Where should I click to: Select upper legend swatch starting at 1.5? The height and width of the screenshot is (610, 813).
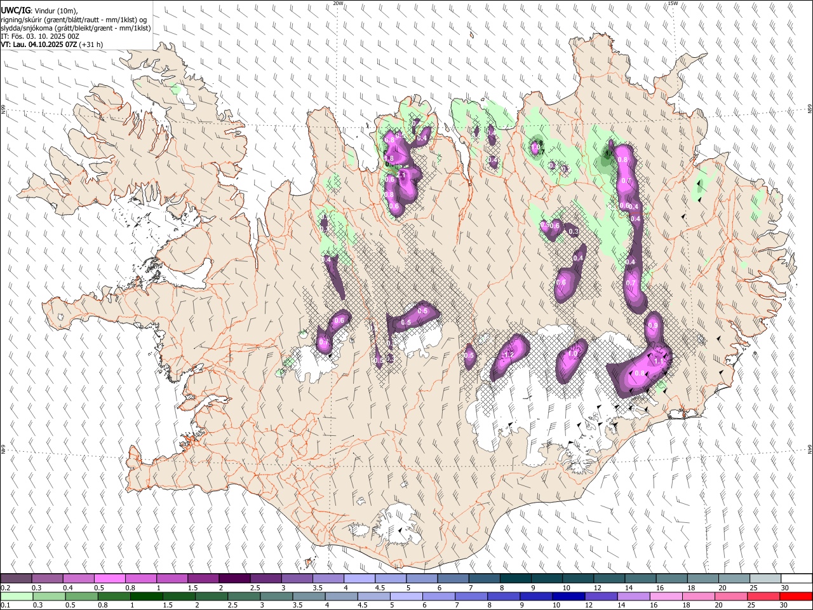(x=203, y=578)
